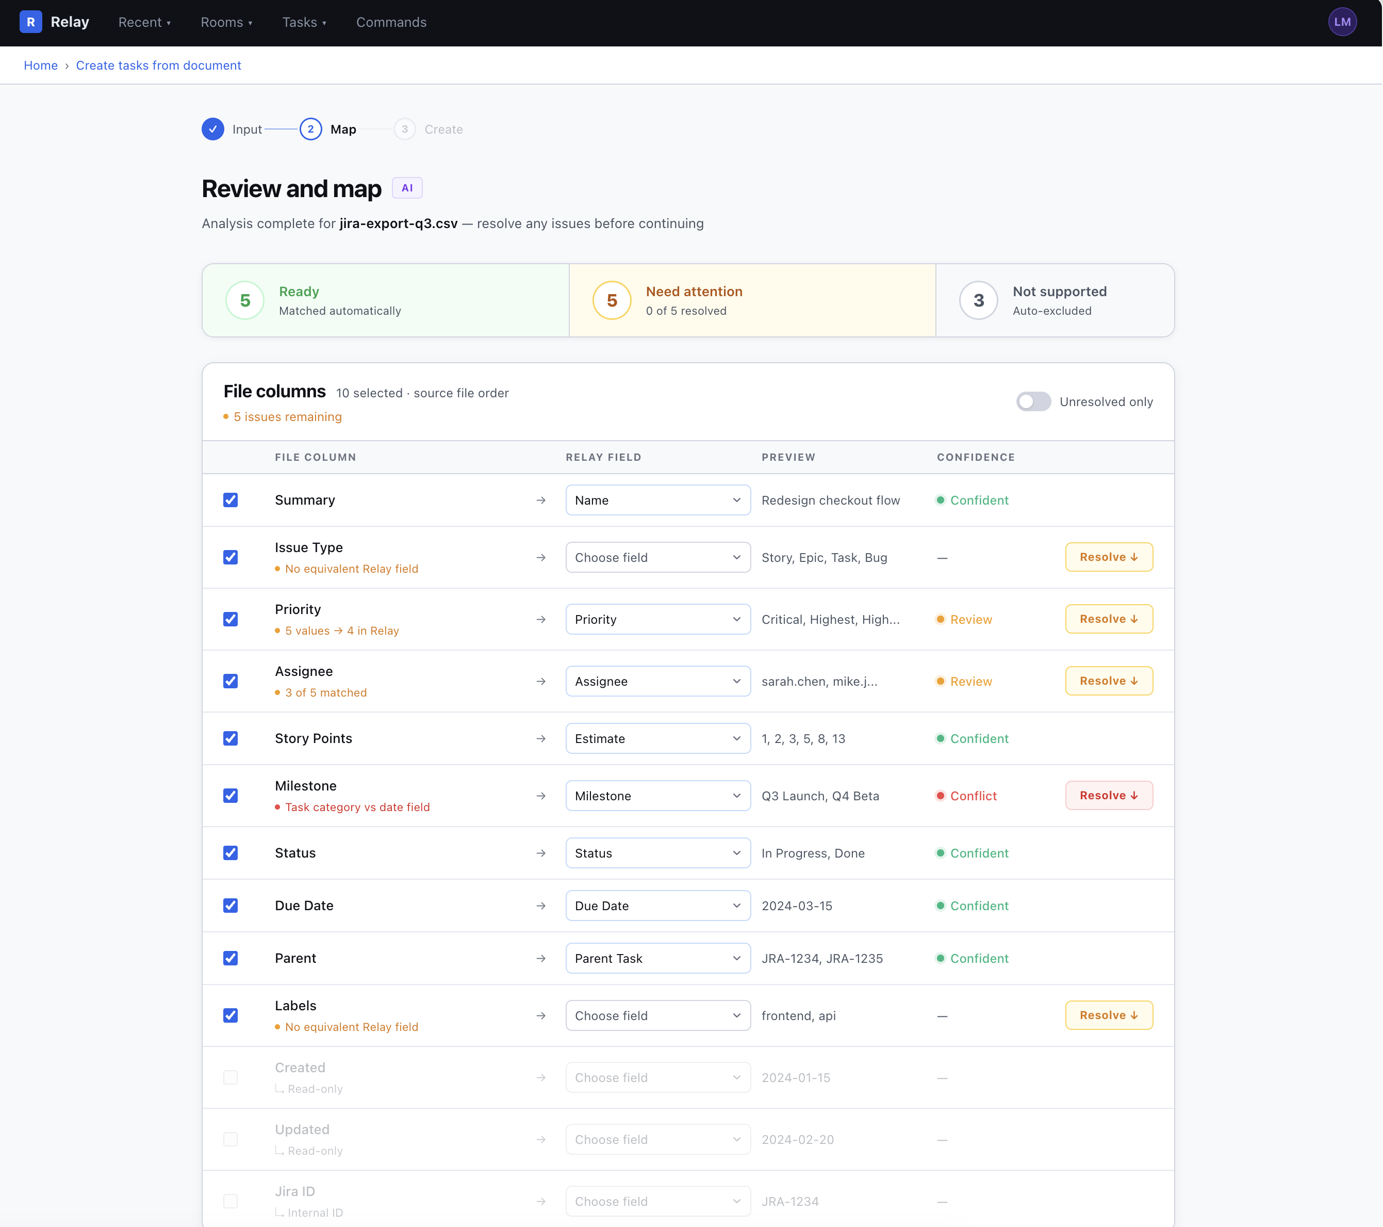The width and height of the screenshot is (1383, 1227).
Task: Toggle the Unresolved only switch
Action: tap(1033, 401)
